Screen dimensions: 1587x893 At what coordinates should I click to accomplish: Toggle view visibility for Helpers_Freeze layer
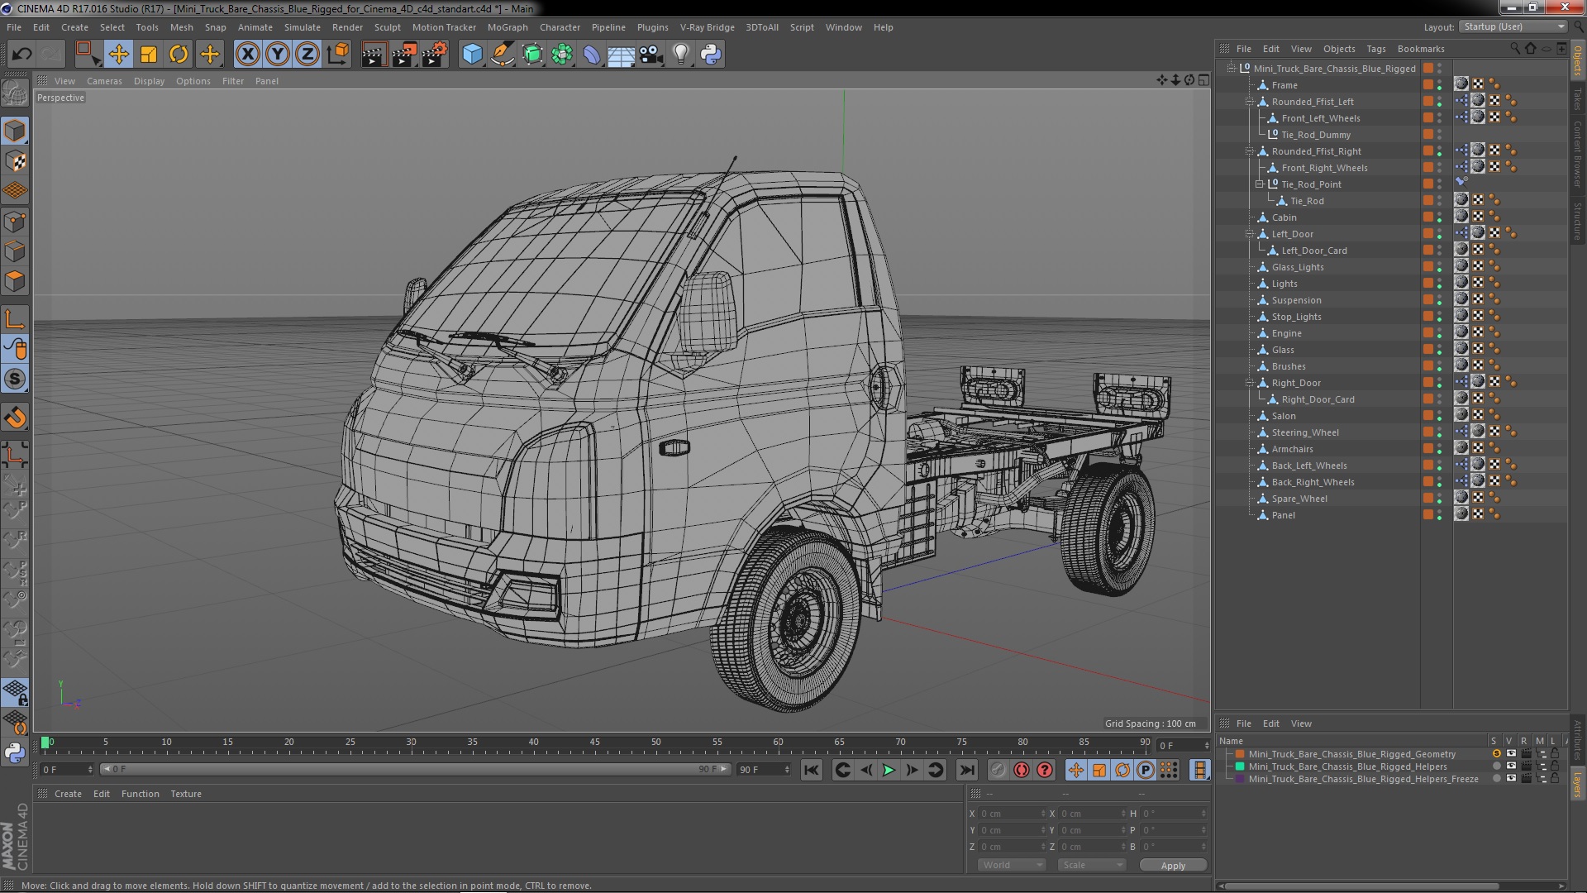click(1511, 779)
